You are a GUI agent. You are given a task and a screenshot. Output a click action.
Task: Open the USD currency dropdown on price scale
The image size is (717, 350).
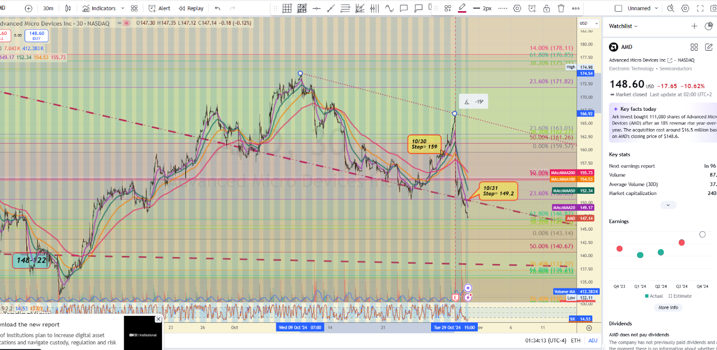tap(588, 23)
